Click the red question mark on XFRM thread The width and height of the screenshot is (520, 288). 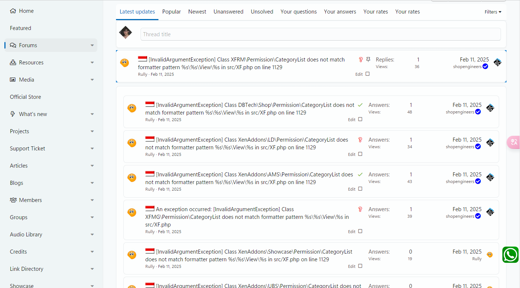[360, 60]
